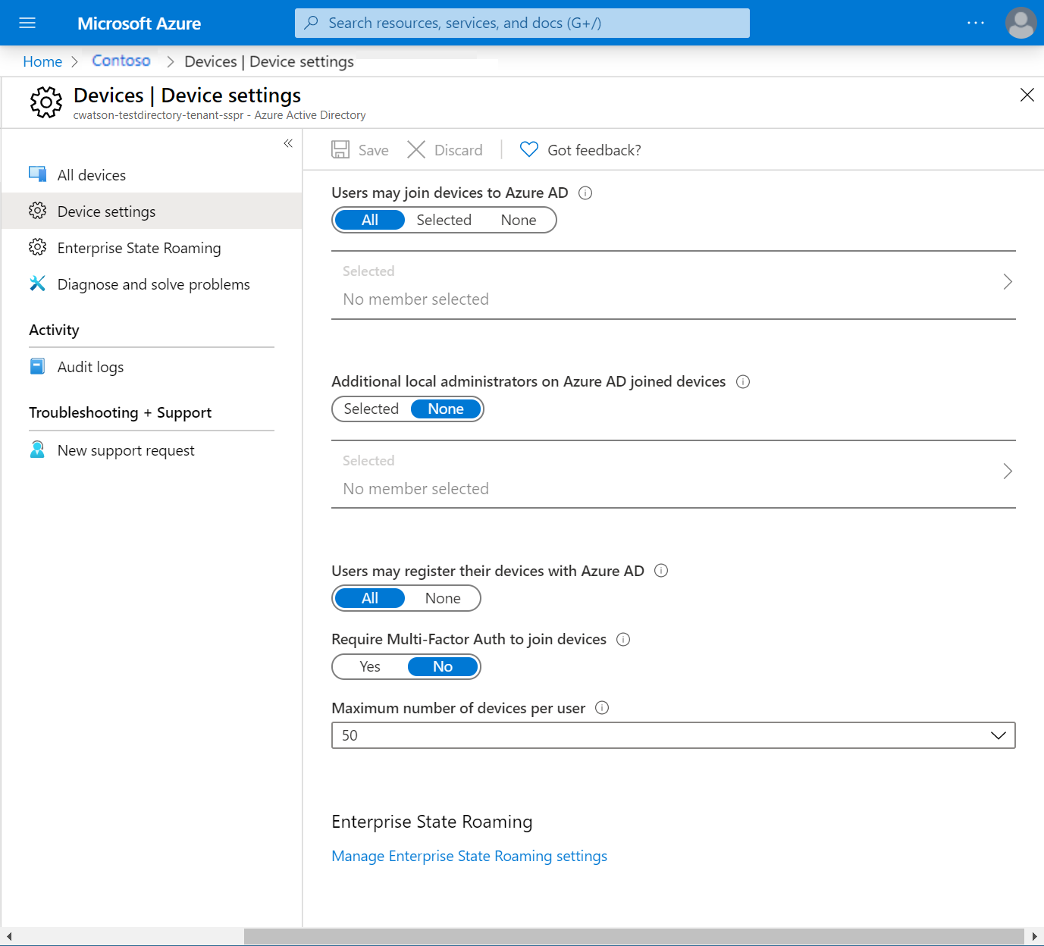Open the user account avatar
This screenshot has height=946, width=1044.
[x=1020, y=23]
